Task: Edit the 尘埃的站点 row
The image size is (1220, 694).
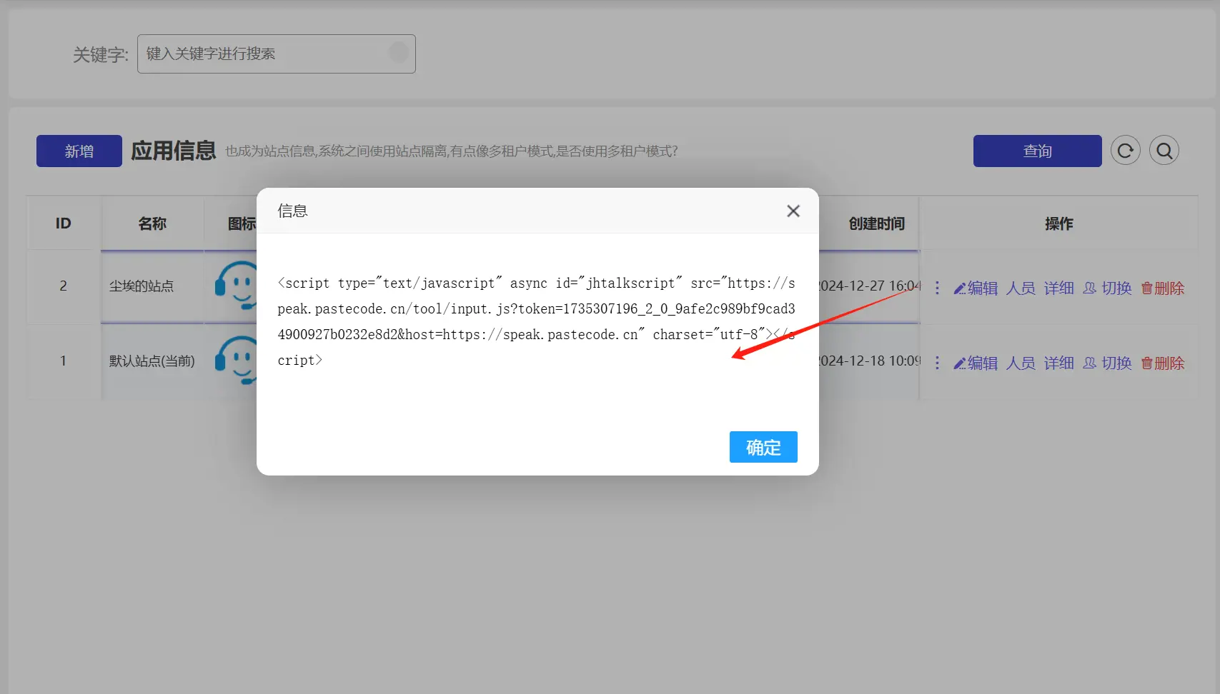Action: 976,288
